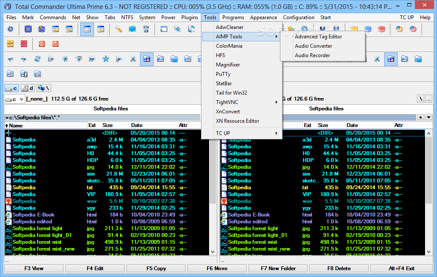
Task: Select 'Softpedia forest mist_new' in right panel
Action: 323,249
